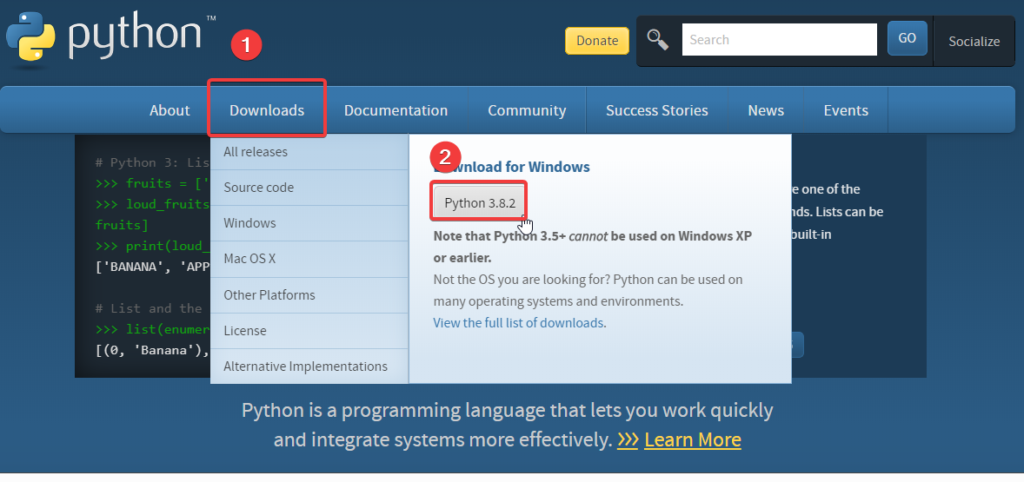
Task: Select Source code from Downloads submenu
Action: pos(309,188)
